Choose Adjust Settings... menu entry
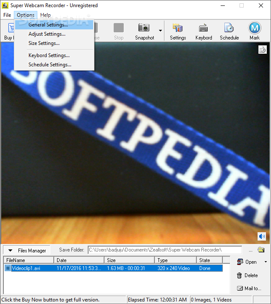Viewport: 271px width, 304px height. point(54,34)
